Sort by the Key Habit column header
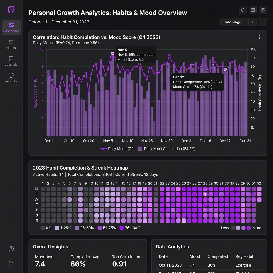273x273 pixels. pyautogui.click(x=244, y=256)
